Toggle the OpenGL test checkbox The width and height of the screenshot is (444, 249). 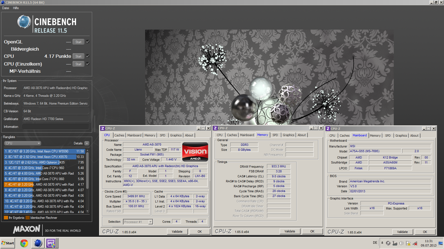coord(88,41)
